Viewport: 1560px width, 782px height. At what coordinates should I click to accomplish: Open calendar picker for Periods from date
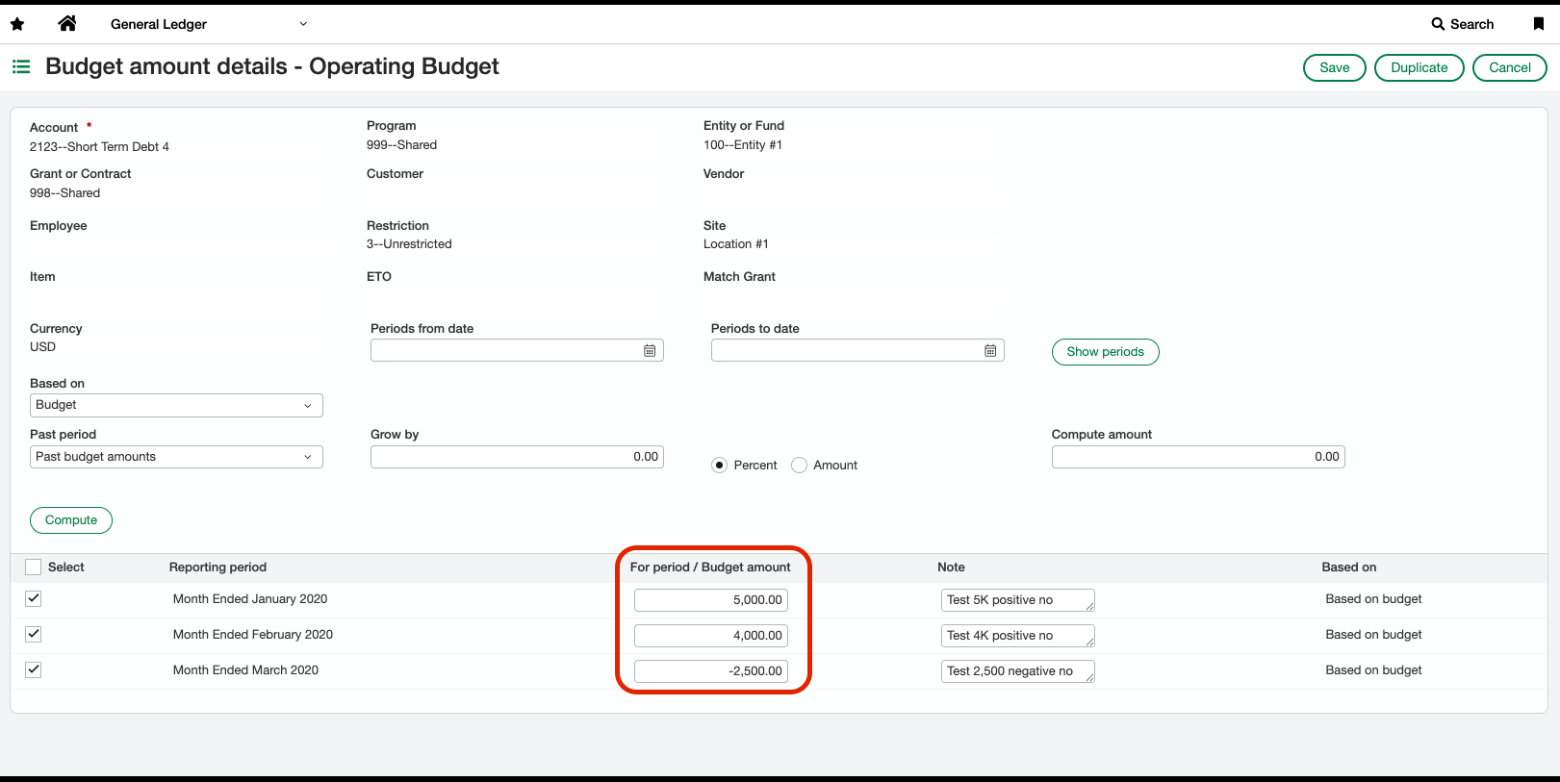(650, 351)
